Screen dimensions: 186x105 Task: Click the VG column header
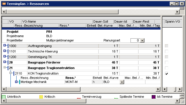click(15, 21)
